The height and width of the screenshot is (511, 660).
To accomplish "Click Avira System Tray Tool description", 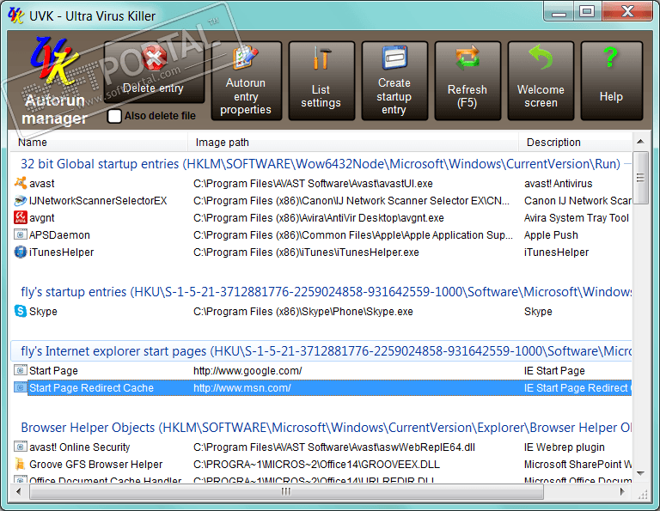I will tap(577, 218).
